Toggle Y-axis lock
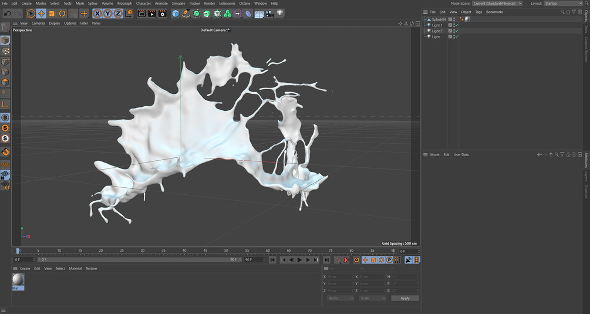590x314 pixels. coord(107,13)
